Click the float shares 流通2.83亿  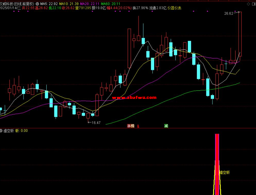[158, 8]
